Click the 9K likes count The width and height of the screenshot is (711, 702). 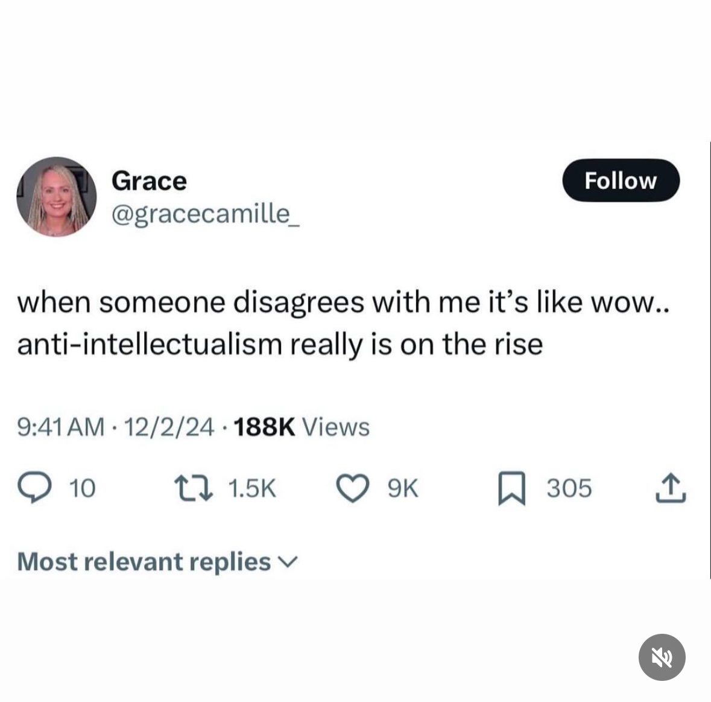(x=402, y=488)
